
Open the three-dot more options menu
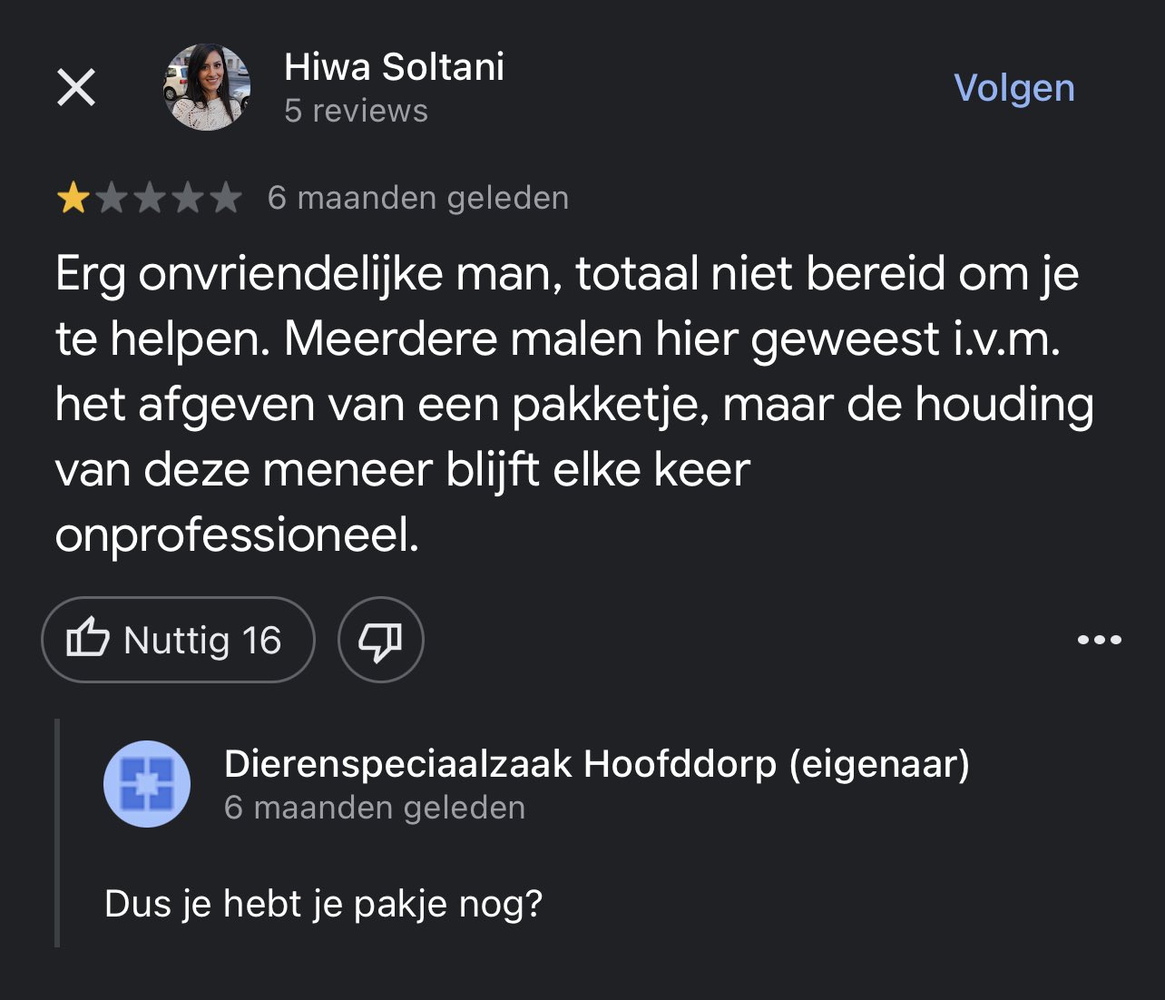[1100, 640]
